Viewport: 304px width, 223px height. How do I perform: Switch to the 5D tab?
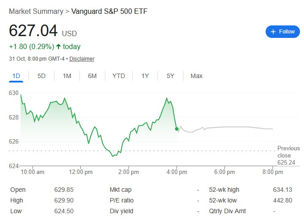pos(42,76)
